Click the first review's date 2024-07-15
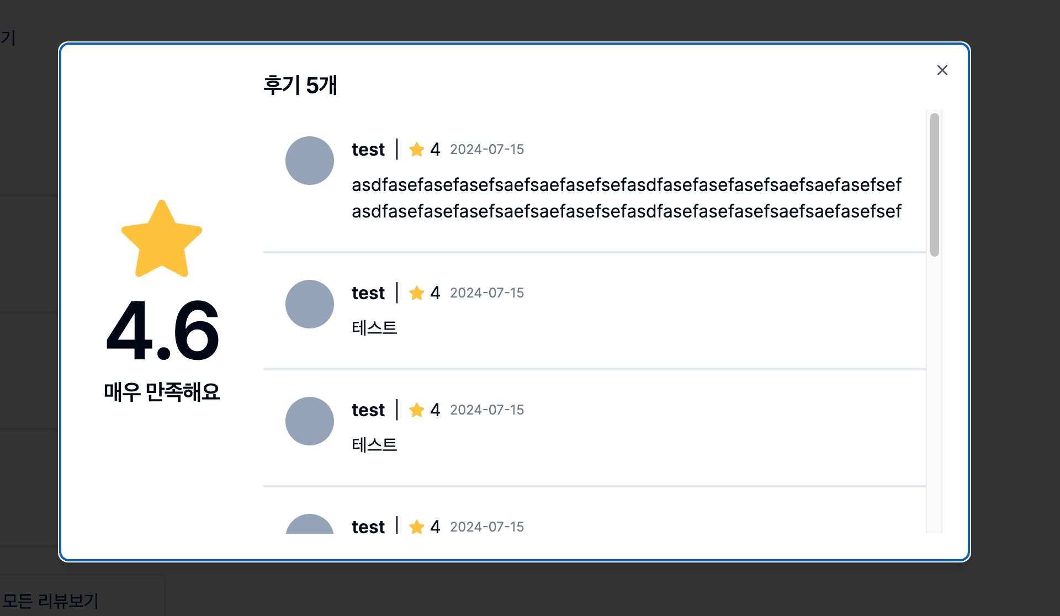The width and height of the screenshot is (1060, 616). point(486,150)
